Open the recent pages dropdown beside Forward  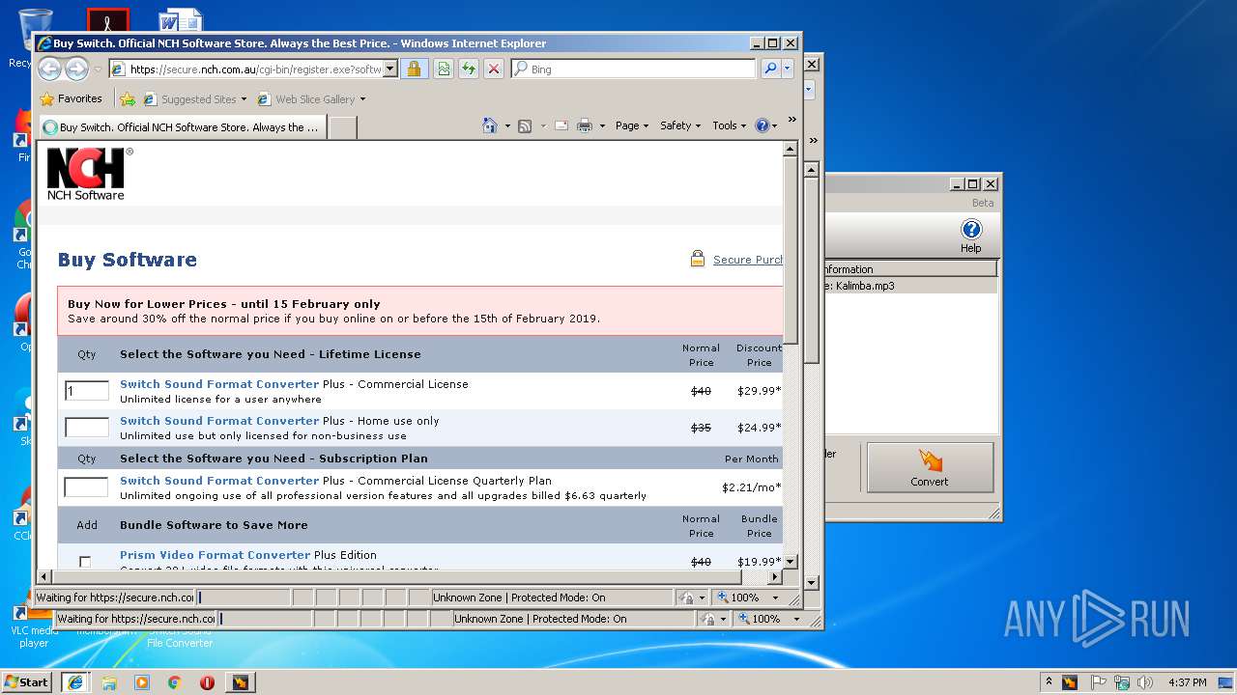(98, 69)
